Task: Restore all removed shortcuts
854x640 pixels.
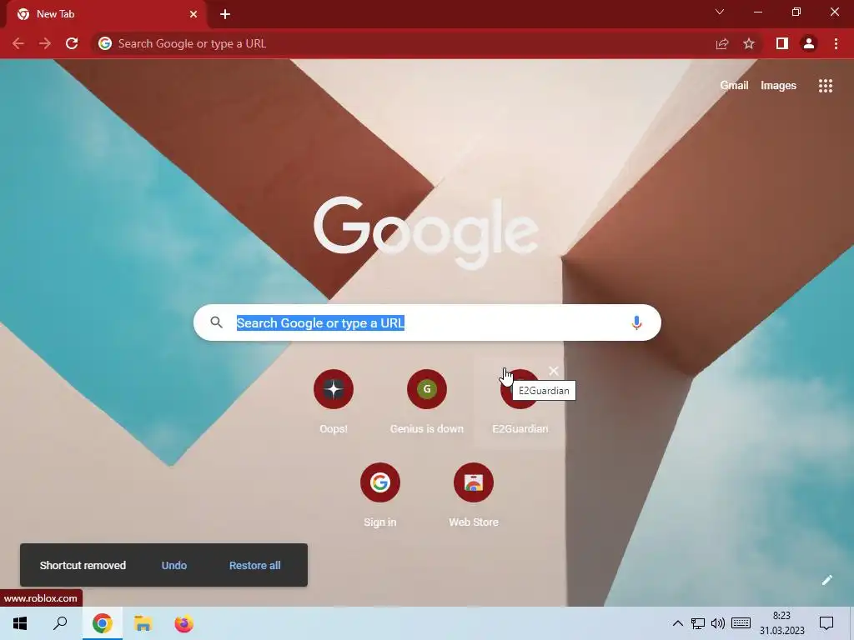Action: 255,566
